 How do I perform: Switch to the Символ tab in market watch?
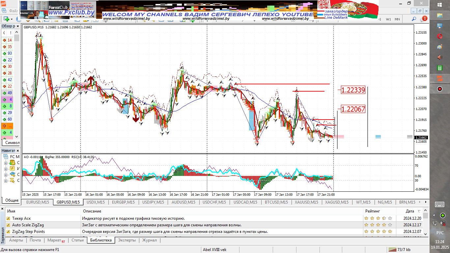click(12, 143)
